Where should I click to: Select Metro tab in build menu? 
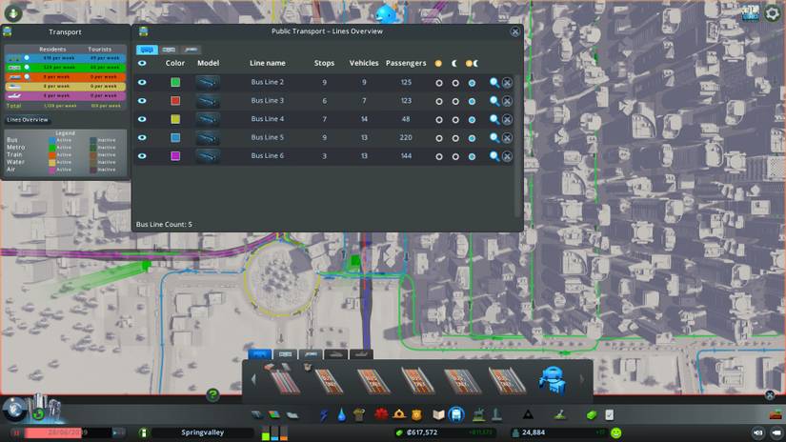click(285, 354)
